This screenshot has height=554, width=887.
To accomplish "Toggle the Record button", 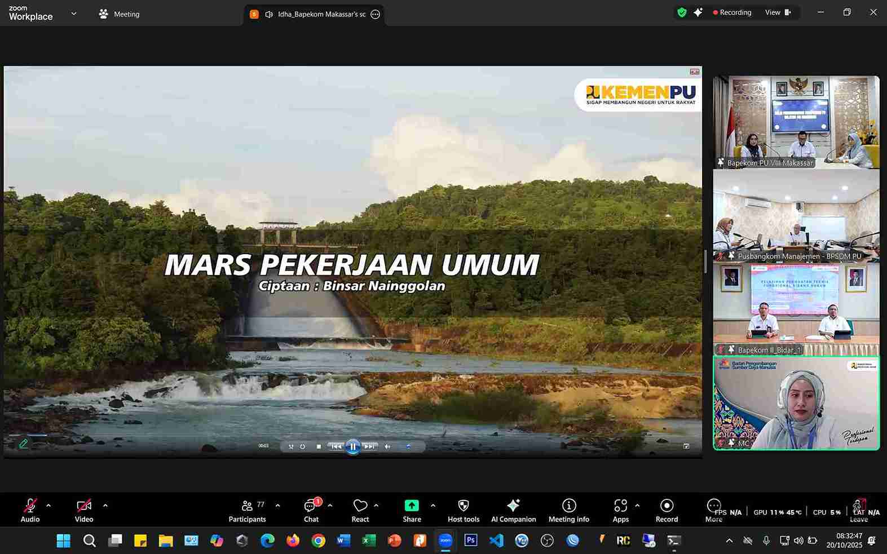I will click(667, 511).
